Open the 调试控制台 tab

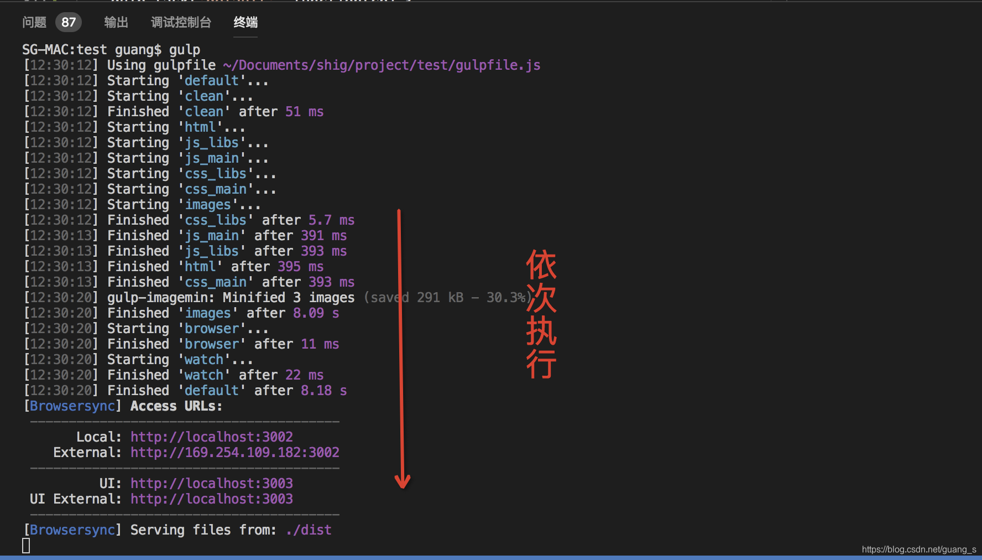[181, 22]
